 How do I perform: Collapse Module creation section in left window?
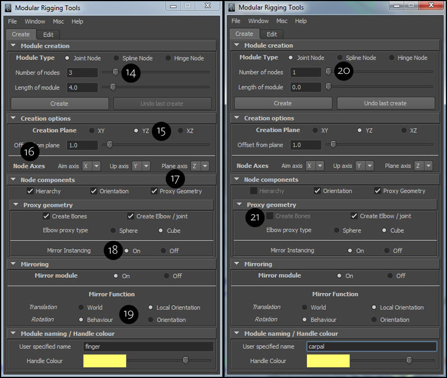[13, 45]
